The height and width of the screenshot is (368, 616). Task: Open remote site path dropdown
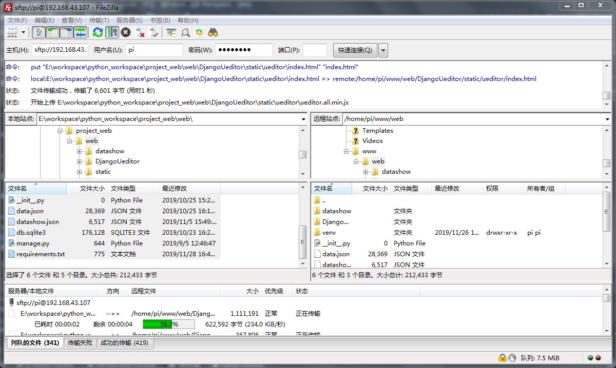607,119
